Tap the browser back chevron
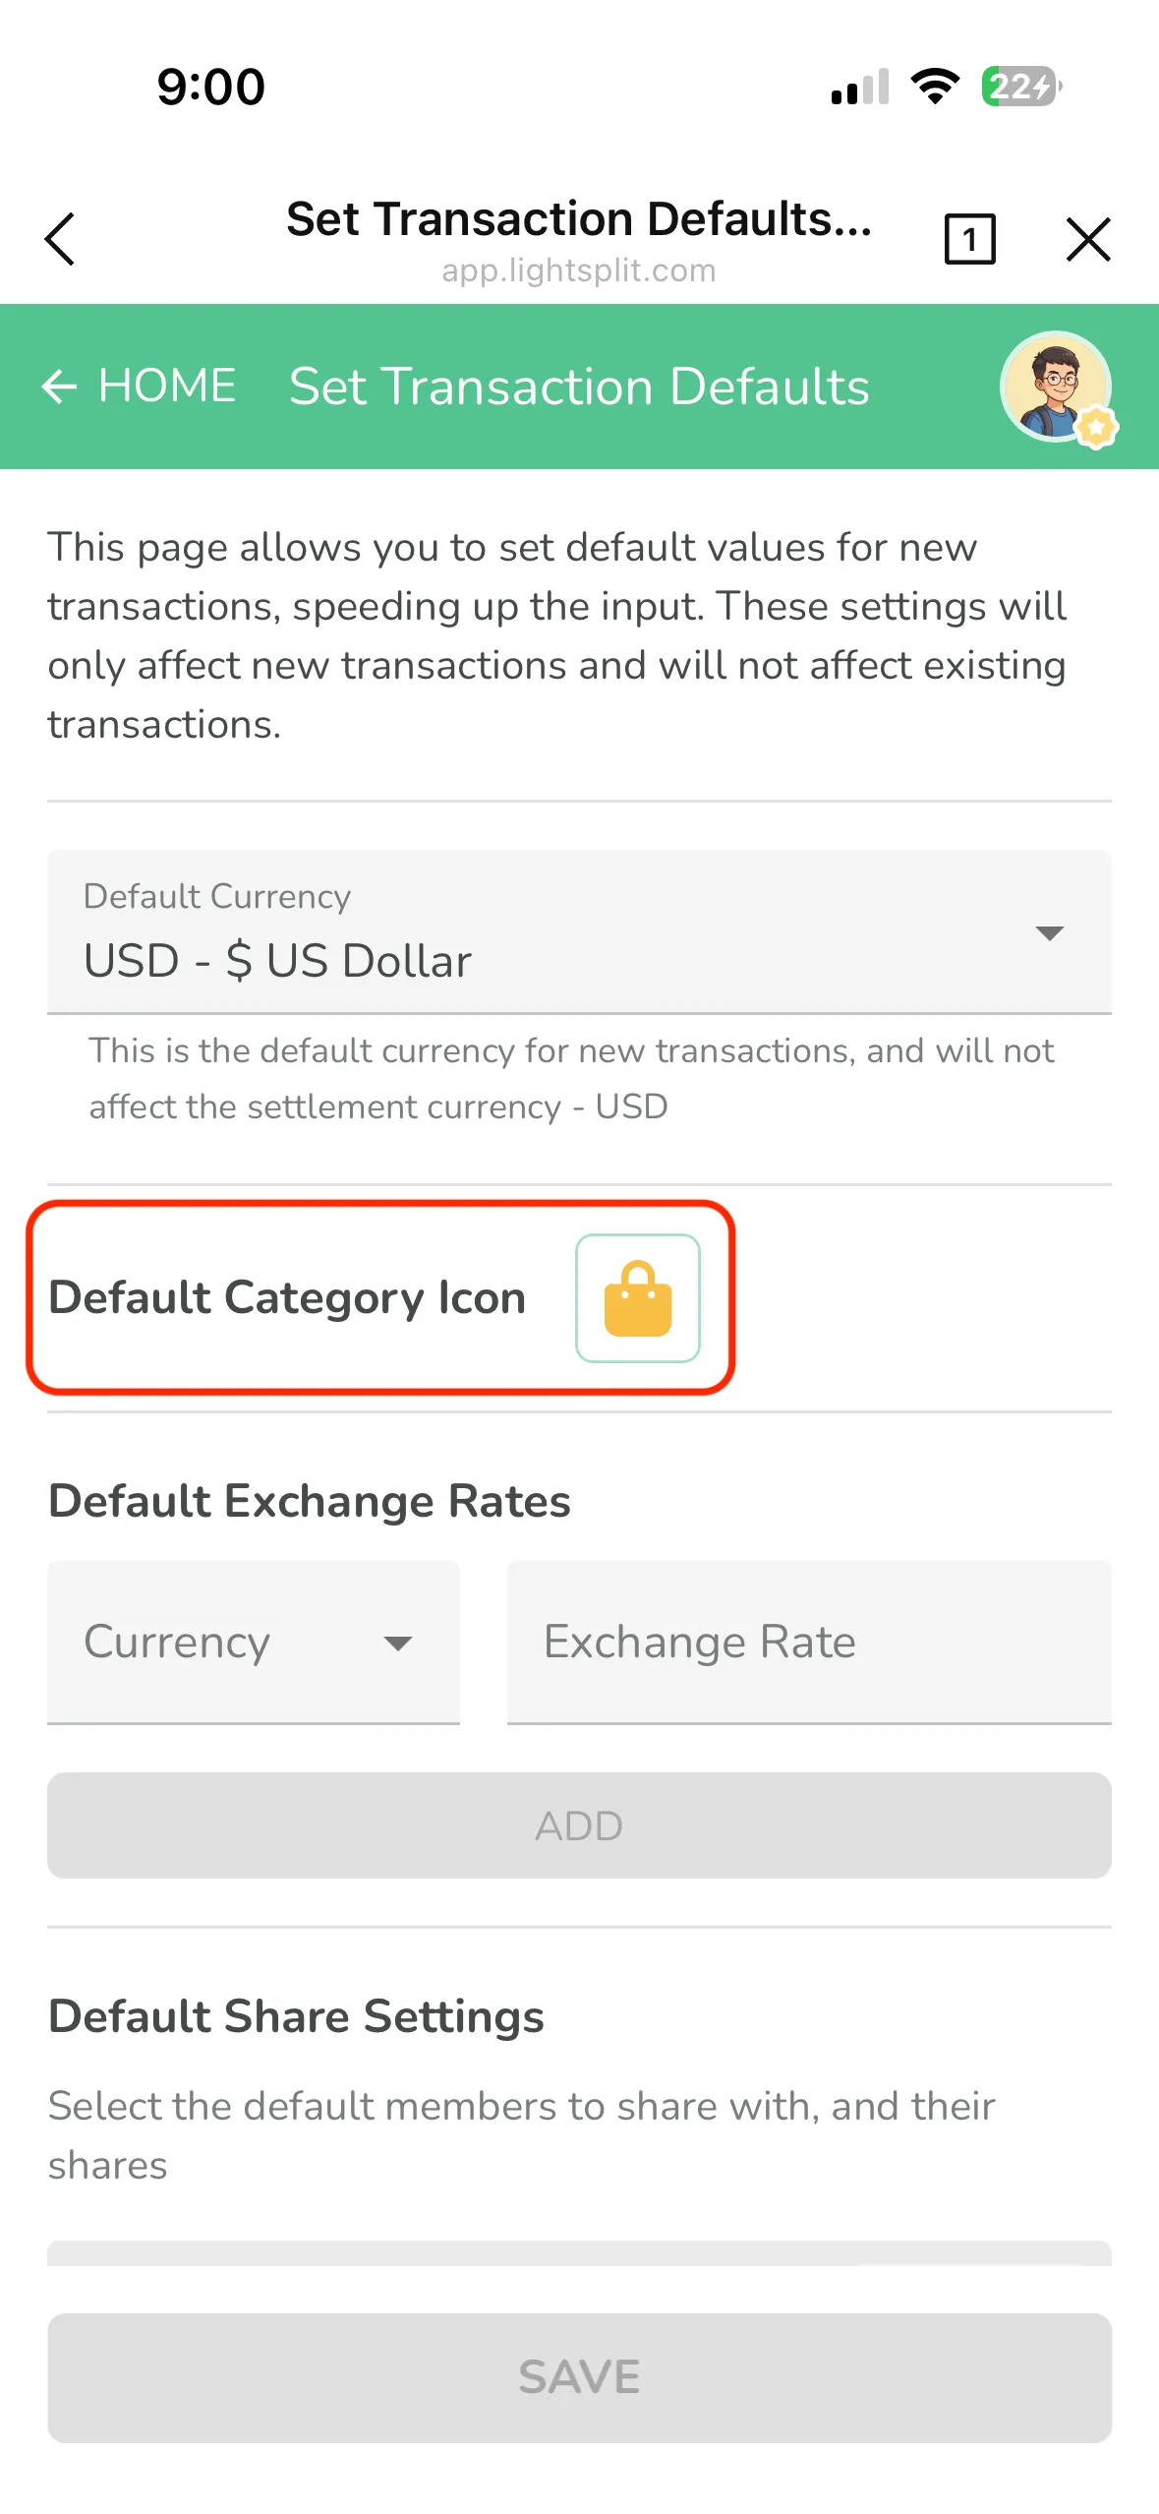The width and height of the screenshot is (1159, 2514). tap(60, 239)
